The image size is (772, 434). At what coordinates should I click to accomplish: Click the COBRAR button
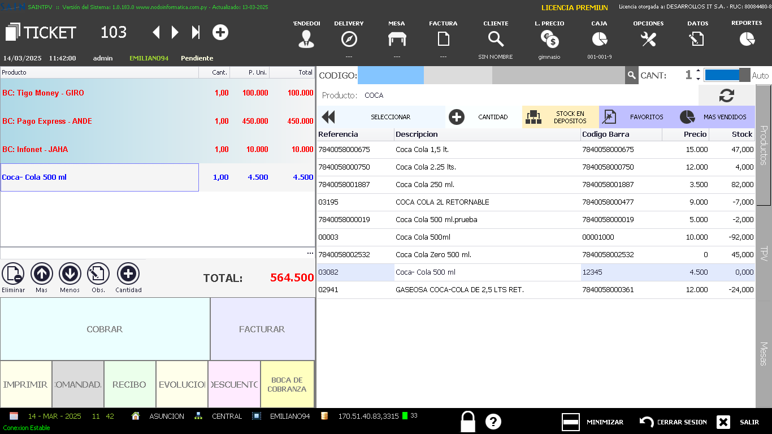click(x=105, y=329)
